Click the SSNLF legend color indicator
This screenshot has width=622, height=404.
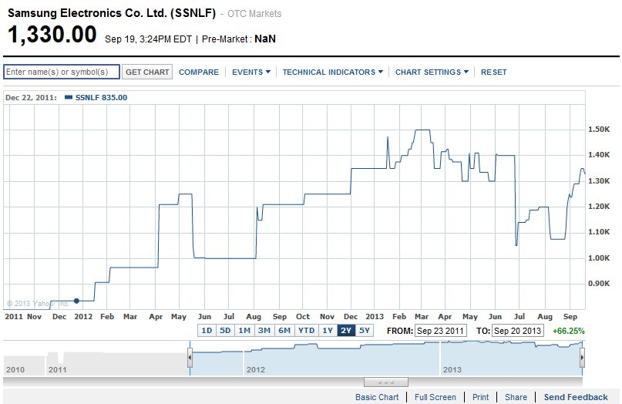(x=69, y=97)
